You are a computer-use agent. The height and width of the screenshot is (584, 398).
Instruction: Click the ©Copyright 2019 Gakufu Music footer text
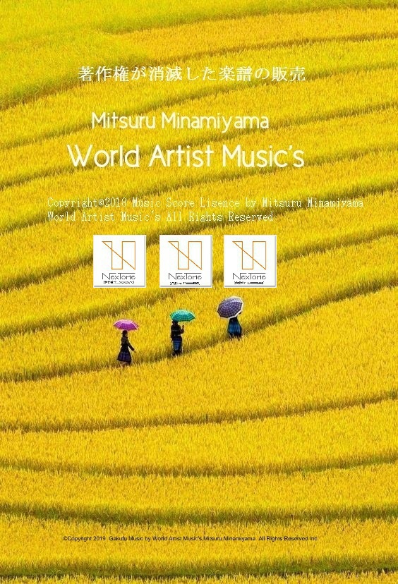tap(191, 539)
